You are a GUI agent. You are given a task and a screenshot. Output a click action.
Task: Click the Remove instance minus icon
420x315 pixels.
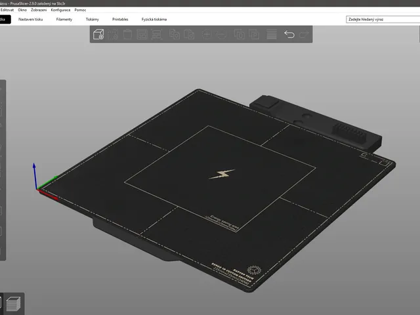pyautogui.click(x=221, y=34)
